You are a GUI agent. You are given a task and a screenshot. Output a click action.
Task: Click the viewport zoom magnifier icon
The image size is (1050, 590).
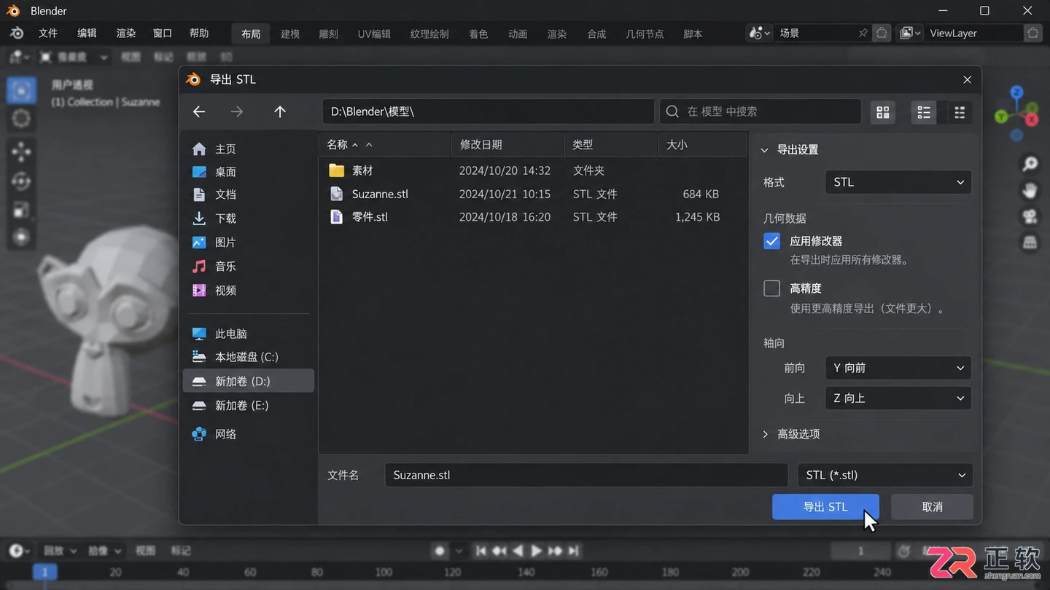pyautogui.click(x=1030, y=164)
